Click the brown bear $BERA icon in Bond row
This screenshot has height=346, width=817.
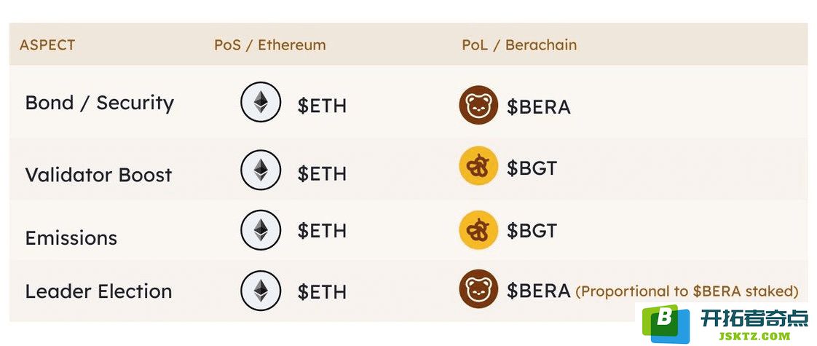point(478,105)
